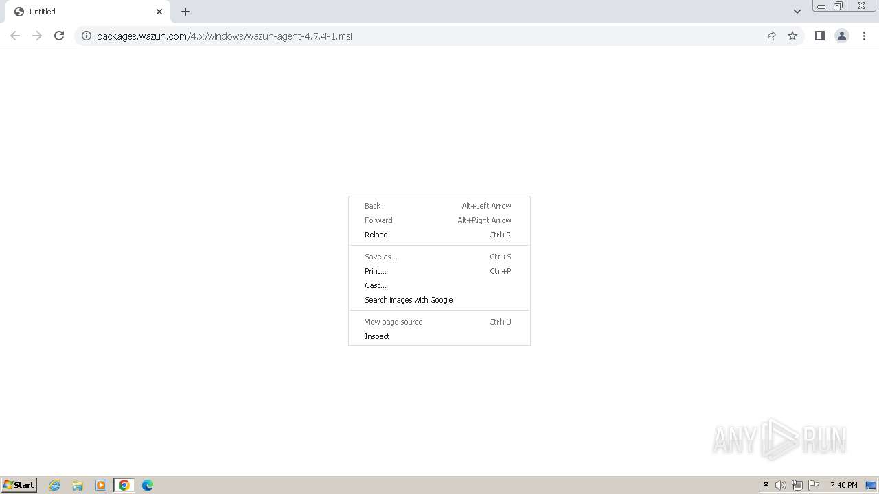Choose Save as... in context menu
Image resolution: width=879 pixels, height=494 pixels.
tap(439, 257)
